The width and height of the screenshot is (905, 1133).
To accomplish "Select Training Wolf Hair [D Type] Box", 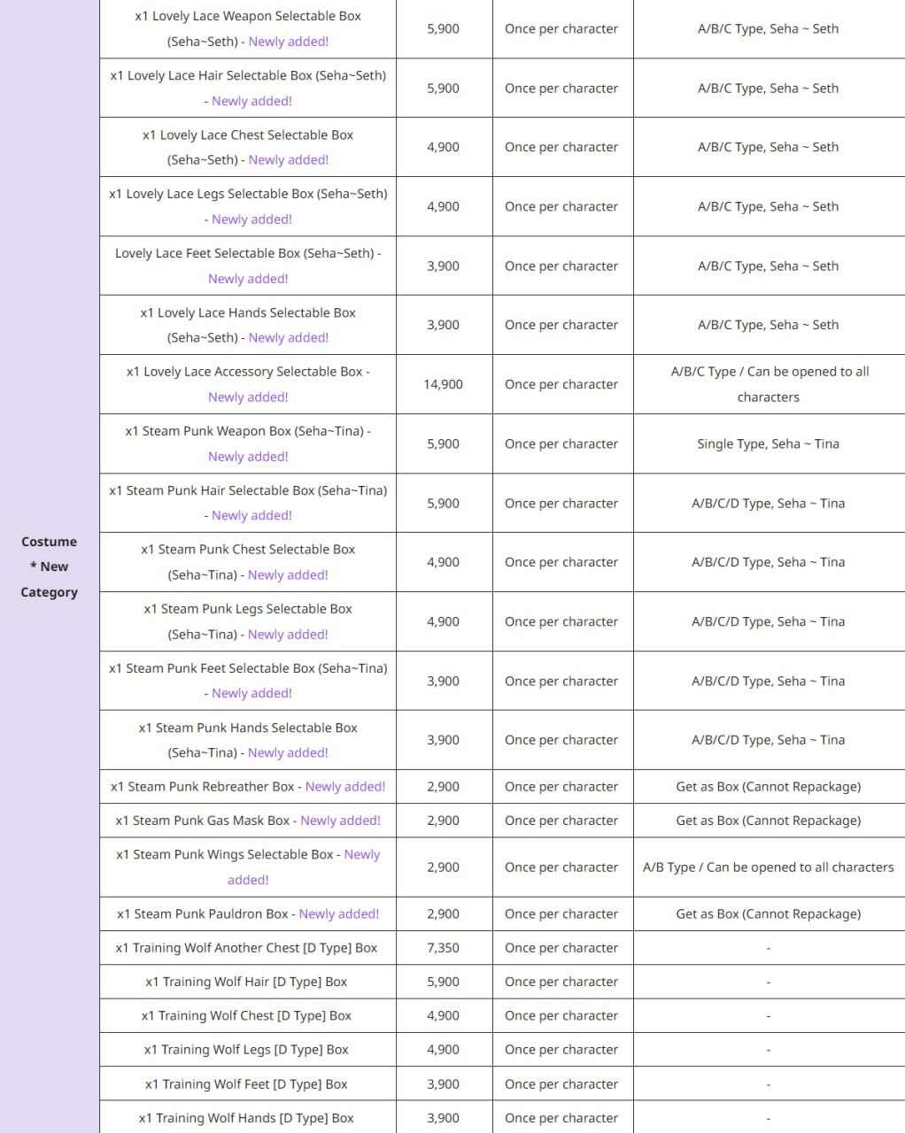I will (246, 982).
